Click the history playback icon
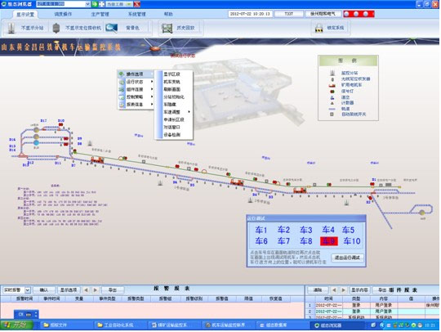 click(x=167, y=28)
